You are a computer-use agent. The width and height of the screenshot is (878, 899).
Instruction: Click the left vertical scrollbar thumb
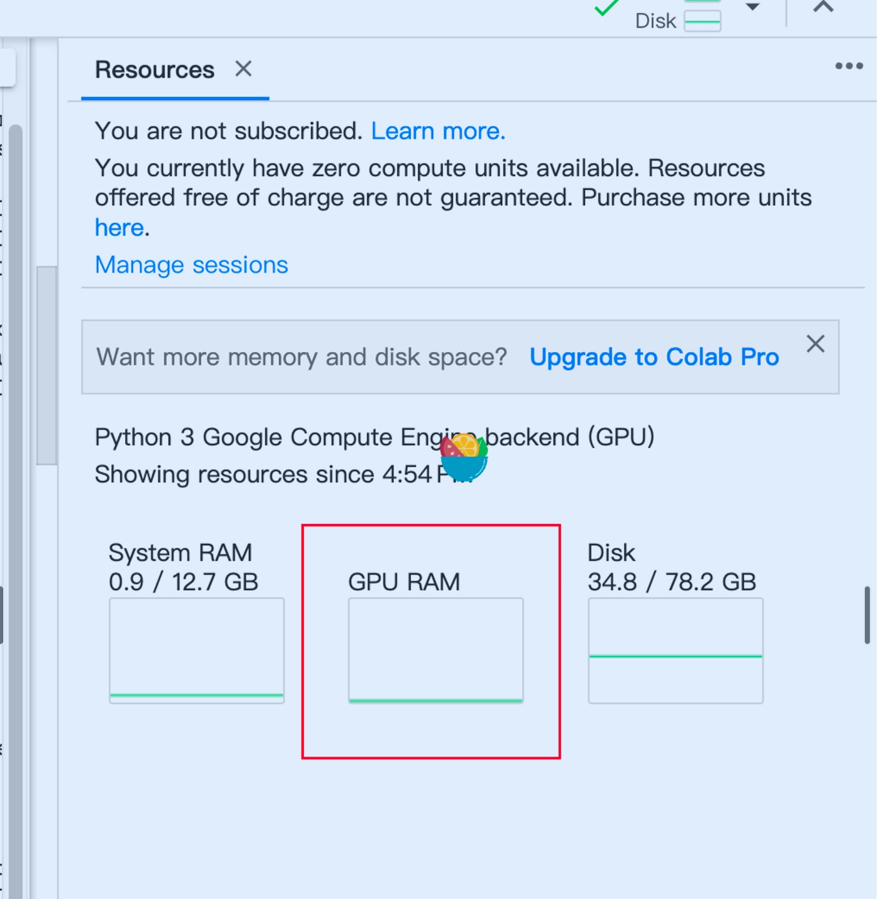(46, 366)
